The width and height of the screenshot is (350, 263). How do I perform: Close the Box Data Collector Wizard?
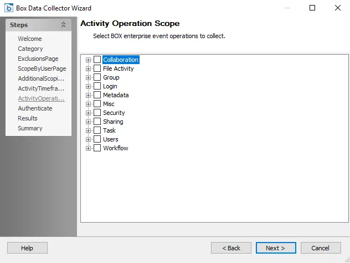pyautogui.click(x=338, y=8)
